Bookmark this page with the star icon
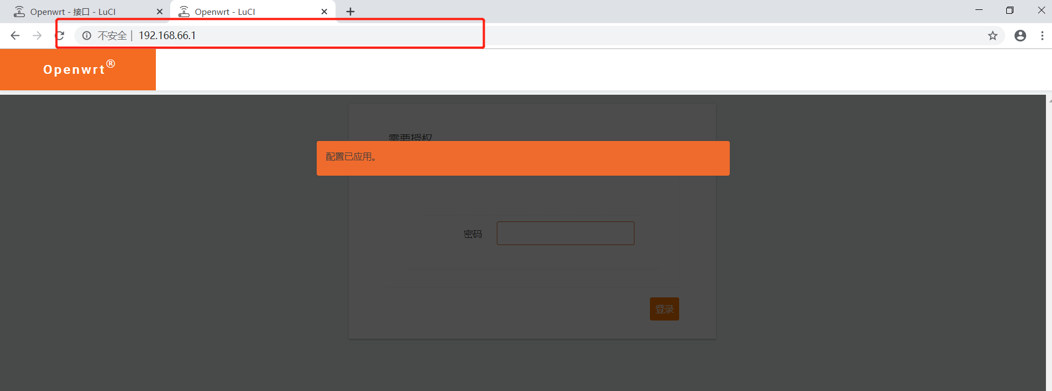This screenshot has height=391, width=1052. point(993,36)
